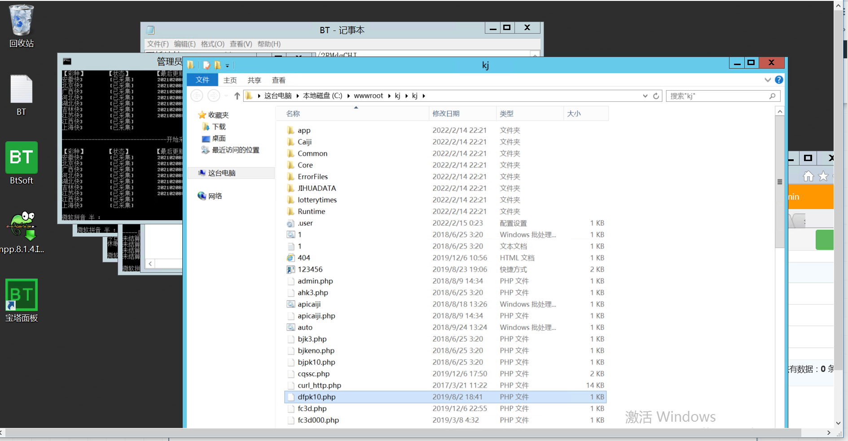Click the refresh icon beside the address bar
848x441 pixels.
click(x=656, y=96)
